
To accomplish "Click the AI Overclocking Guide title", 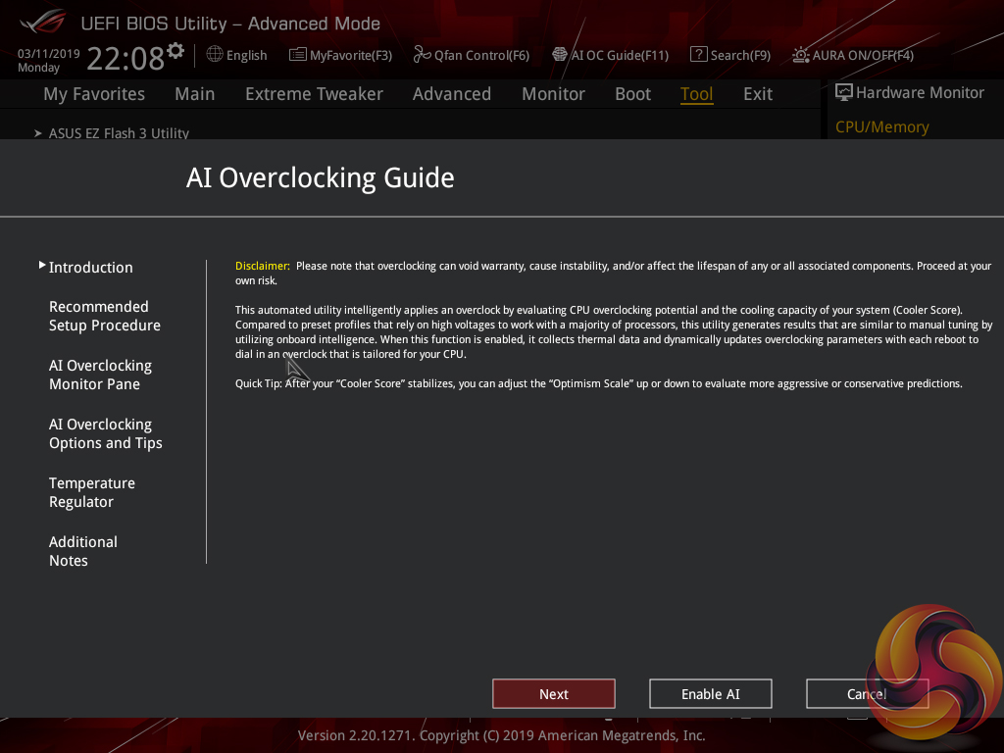I will click(321, 178).
